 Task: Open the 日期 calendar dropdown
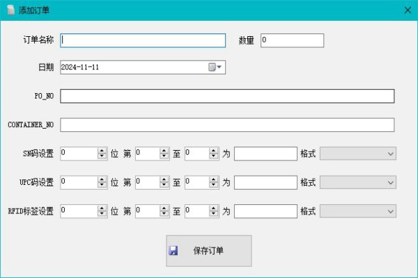(215, 67)
